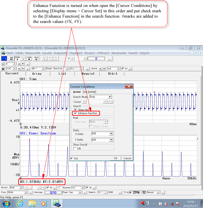The image size is (203, 208).
Task: Toggle the Display 2Data checkbox
Action: (x=91, y=126)
